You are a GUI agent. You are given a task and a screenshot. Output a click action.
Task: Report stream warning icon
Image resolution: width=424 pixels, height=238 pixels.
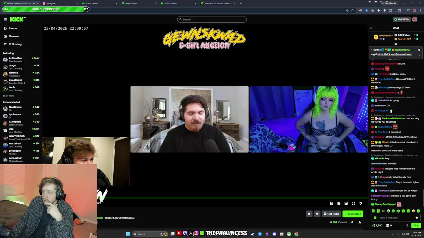point(360,222)
